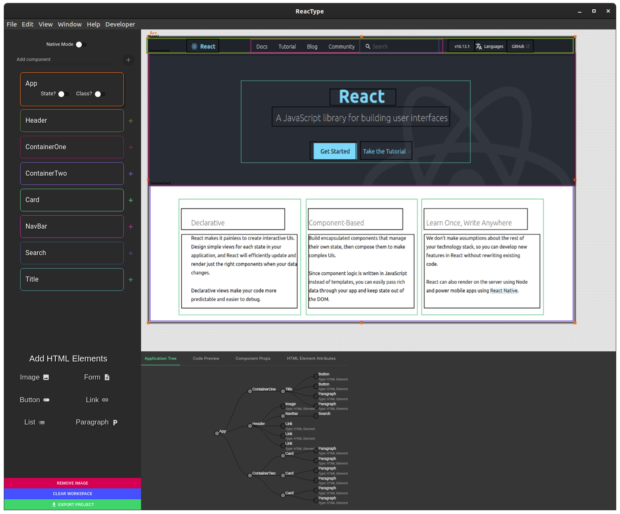Click the Tutorial link in canvas navbar

click(287, 47)
